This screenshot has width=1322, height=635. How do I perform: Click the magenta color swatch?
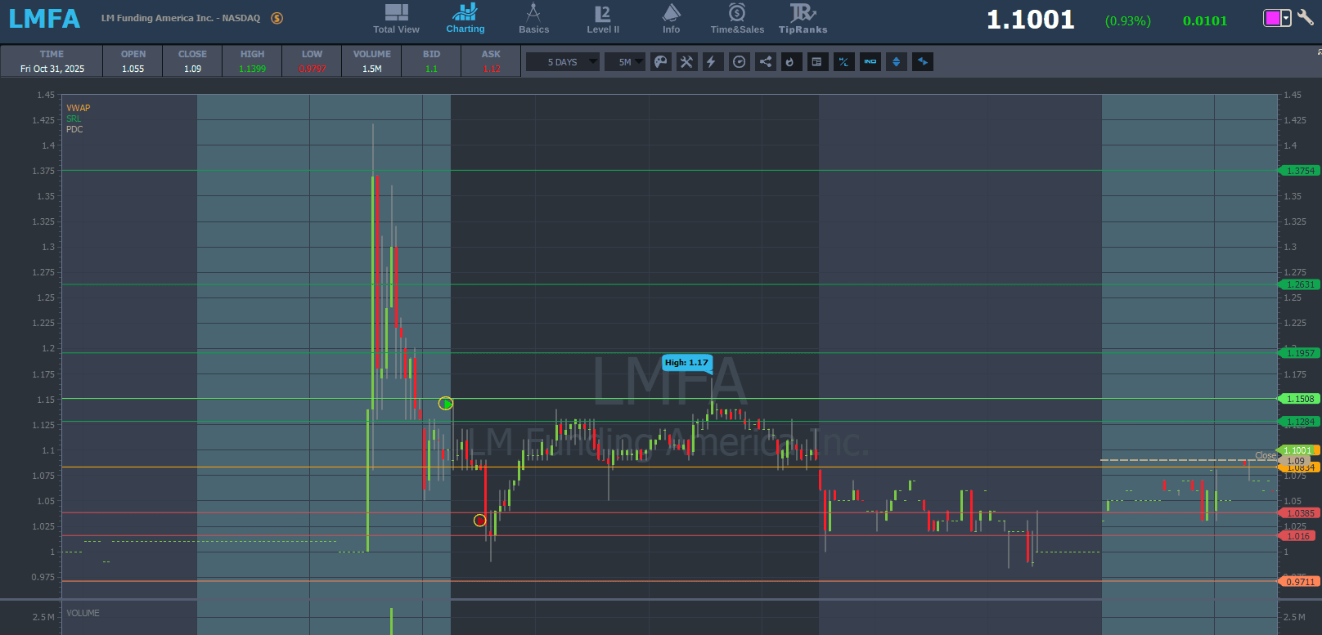(1272, 18)
